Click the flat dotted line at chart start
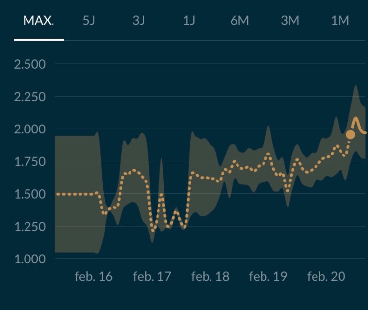Screen dimensions: 368x310 pos(76,194)
